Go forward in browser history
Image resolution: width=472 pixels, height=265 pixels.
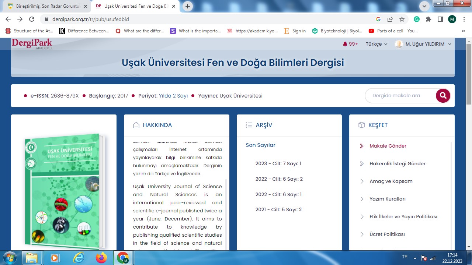[20, 19]
